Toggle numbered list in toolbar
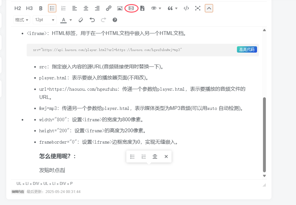 (x=63, y=8)
